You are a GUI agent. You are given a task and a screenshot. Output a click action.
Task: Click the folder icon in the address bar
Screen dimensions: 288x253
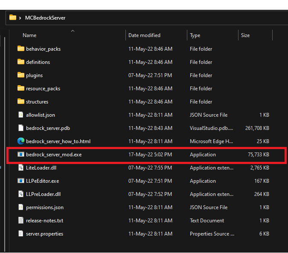[13, 17]
